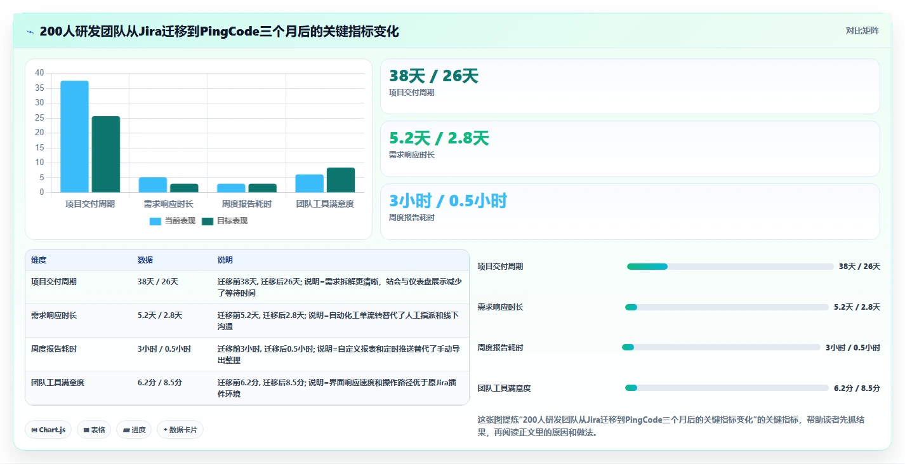Click the 周度报告耗时 x-axis label in chart
The height and width of the screenshot is (464, 905).
246,204
